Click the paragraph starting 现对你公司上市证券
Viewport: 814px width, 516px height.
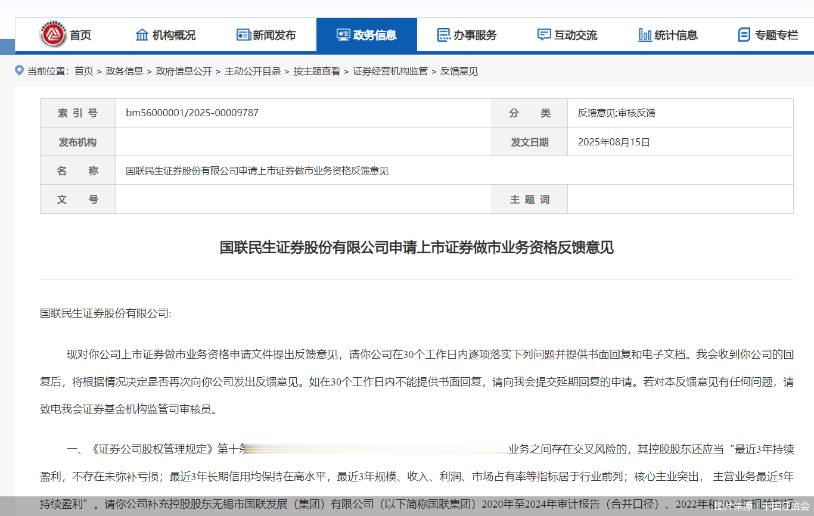(x=417, y=381)
